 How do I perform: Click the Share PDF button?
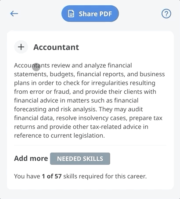[90, 14]
